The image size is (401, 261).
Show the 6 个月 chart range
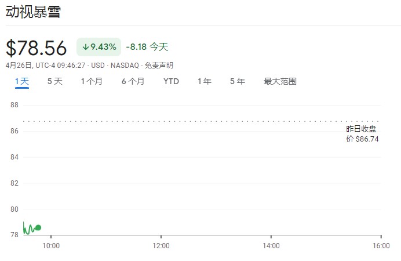coord(133,81)
